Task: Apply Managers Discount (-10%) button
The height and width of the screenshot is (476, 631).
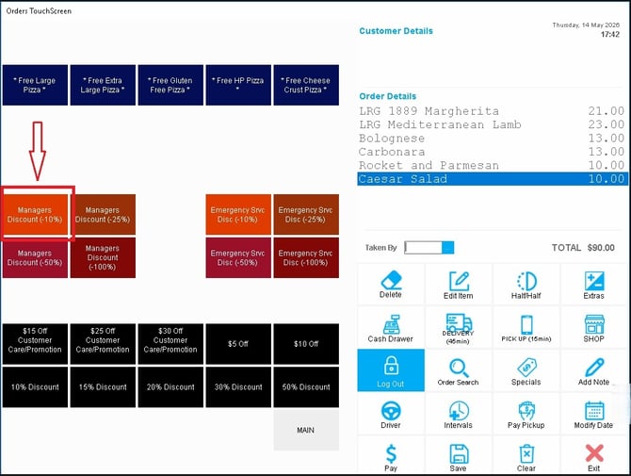Action: (x=36, y=215)
